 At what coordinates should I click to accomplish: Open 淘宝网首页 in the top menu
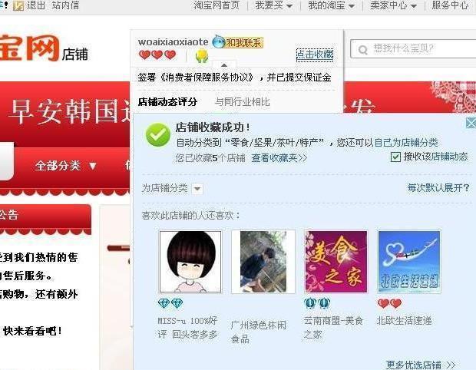217,5
